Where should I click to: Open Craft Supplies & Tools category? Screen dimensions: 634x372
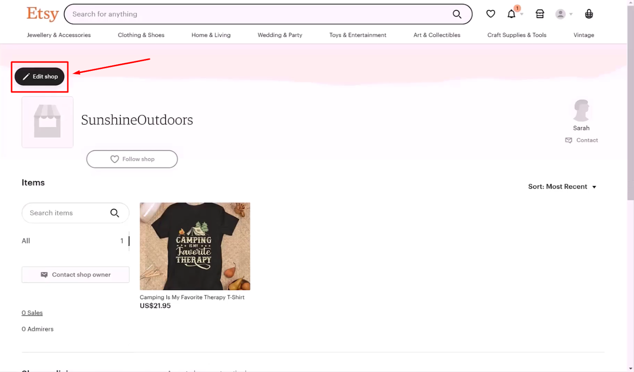coord(517,35)
